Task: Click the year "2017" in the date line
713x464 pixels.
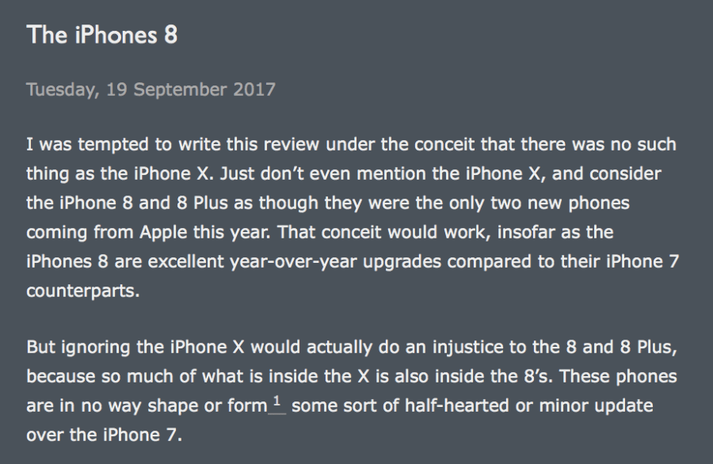Action: (254, 89)
